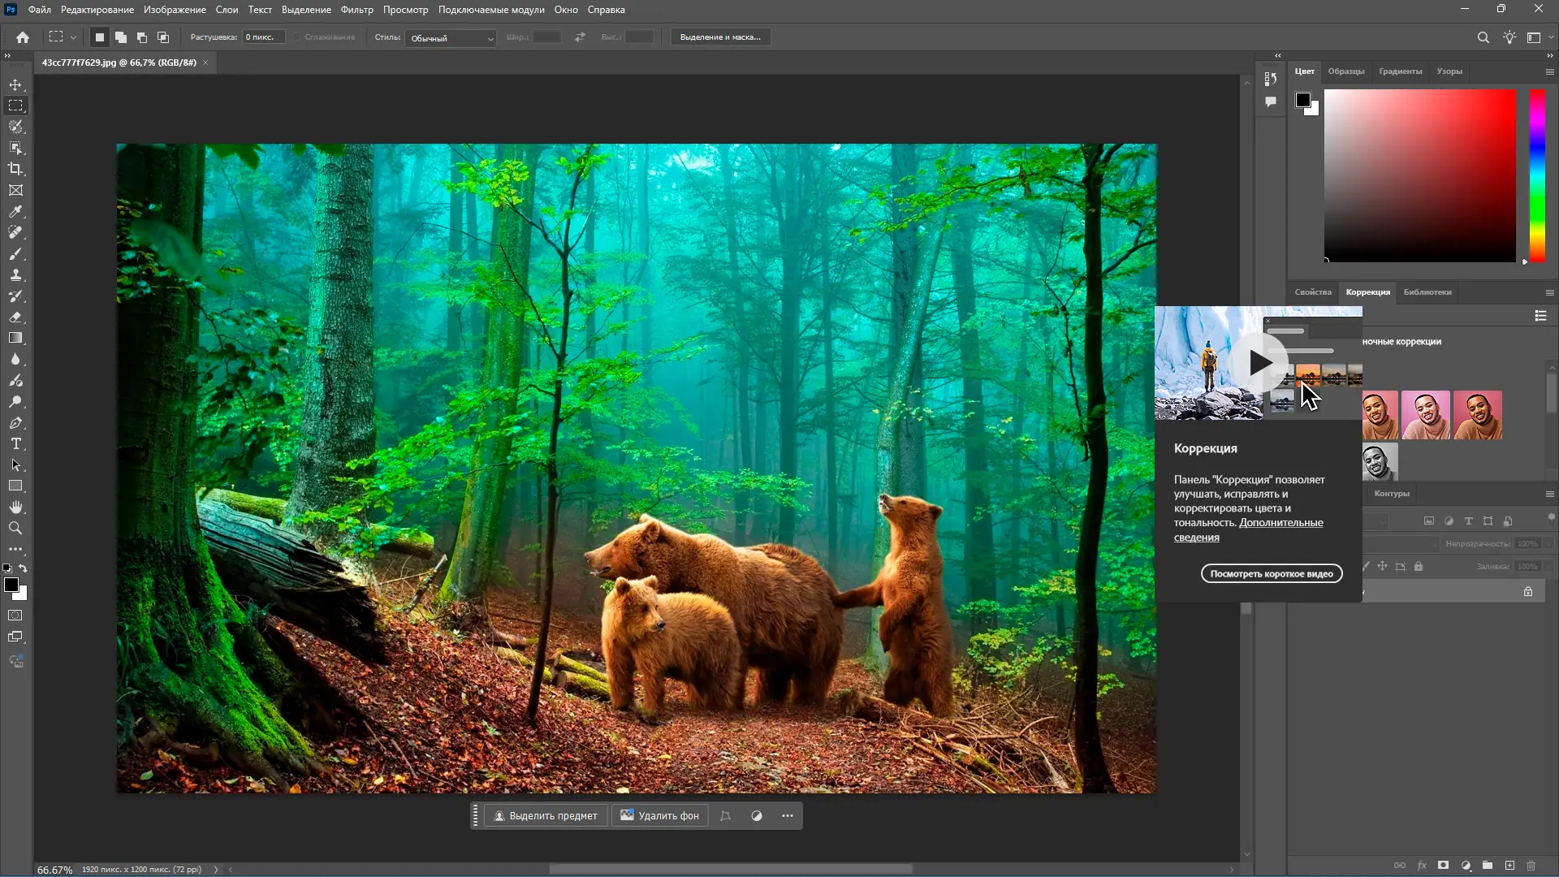
Task: Open the Стиль dropdown showing Обычный
Action: pos(451,38)
